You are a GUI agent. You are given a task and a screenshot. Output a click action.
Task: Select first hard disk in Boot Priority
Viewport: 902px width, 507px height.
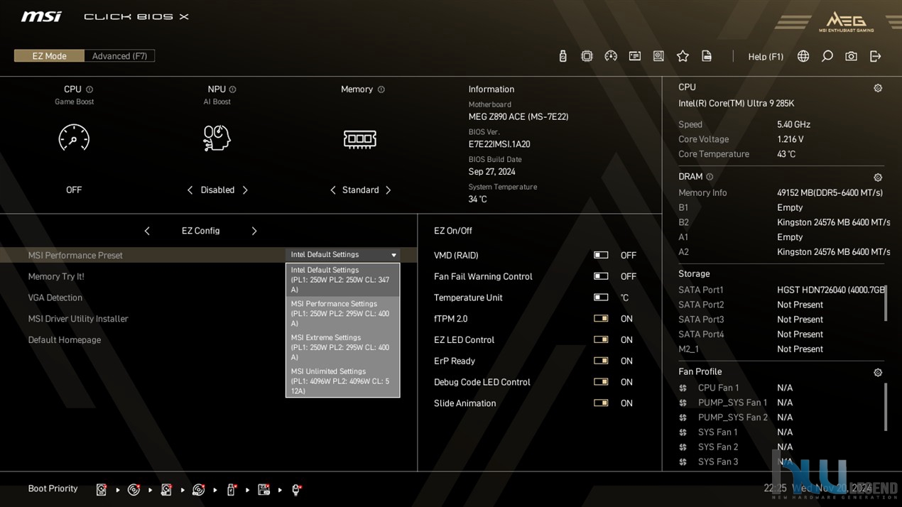(x=102, y=489)
